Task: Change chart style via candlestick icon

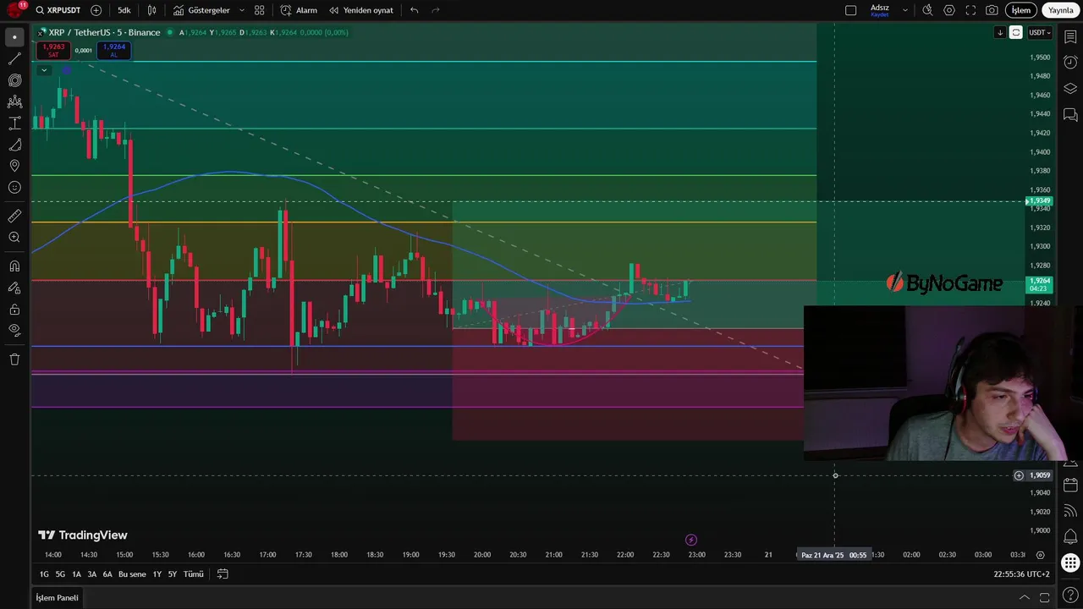Action: pyautogui.click(x=151, y=10)
